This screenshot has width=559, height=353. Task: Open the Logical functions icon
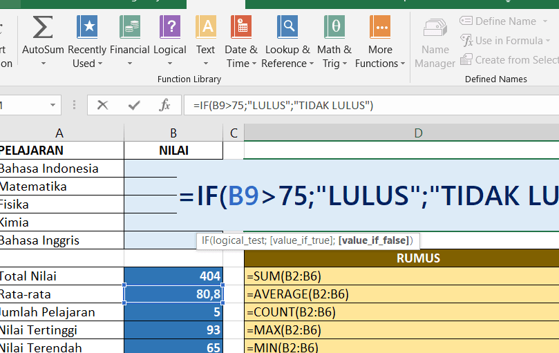(x=170, y=27)
